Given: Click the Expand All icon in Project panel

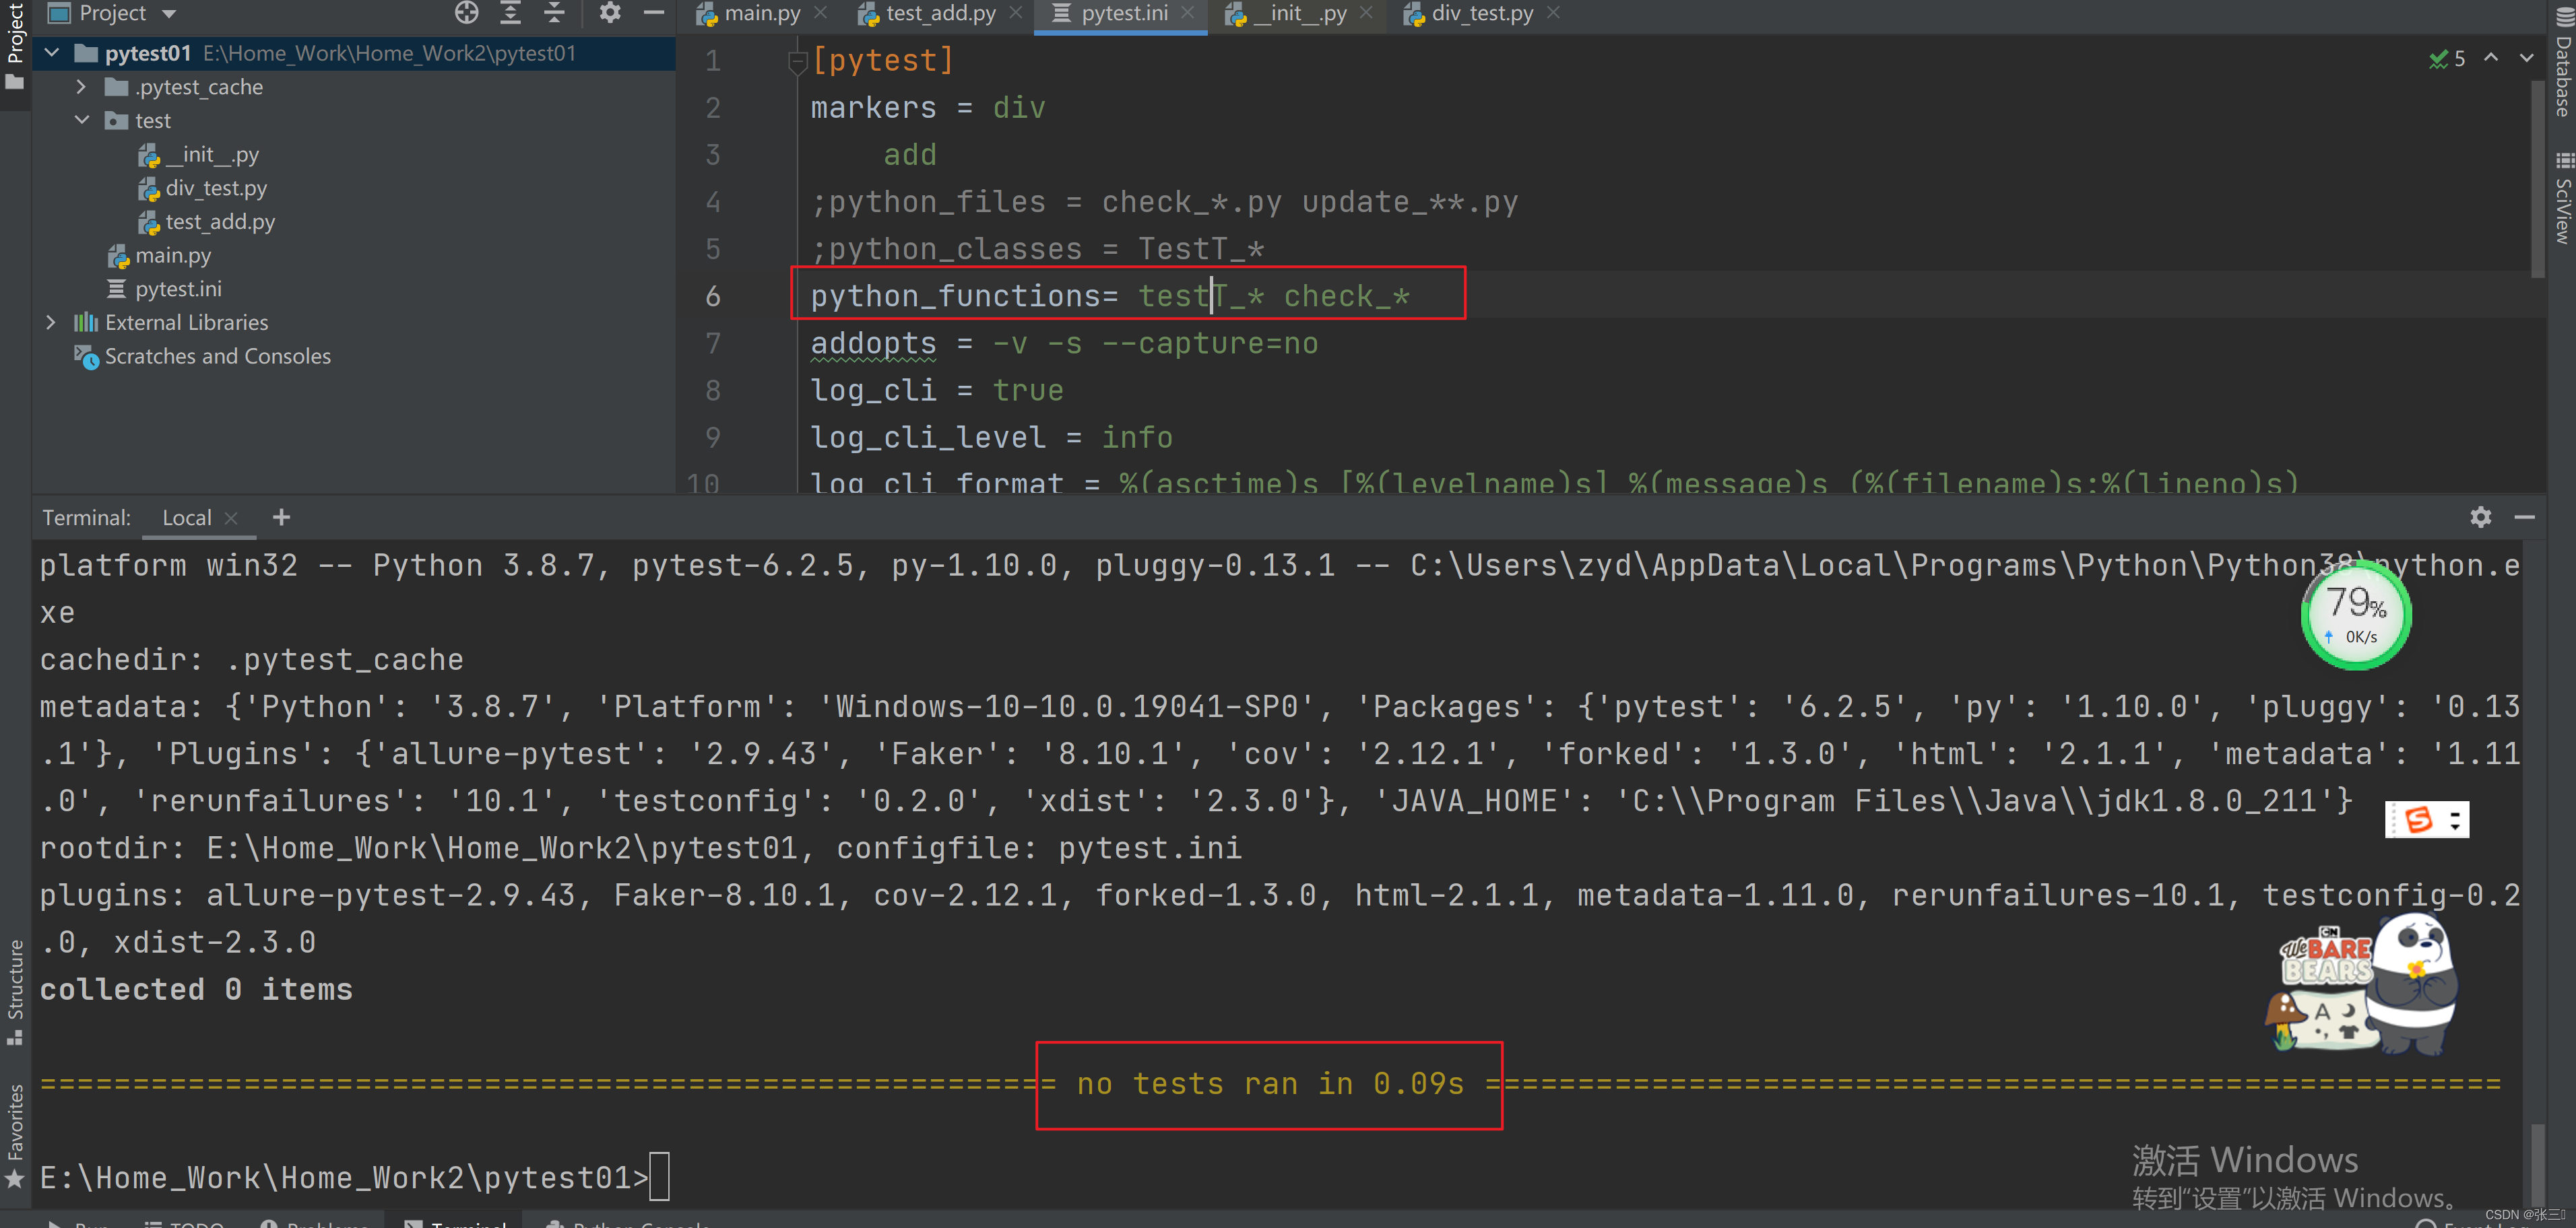Looking at the screenshot, I should click(x=511, y=13).
